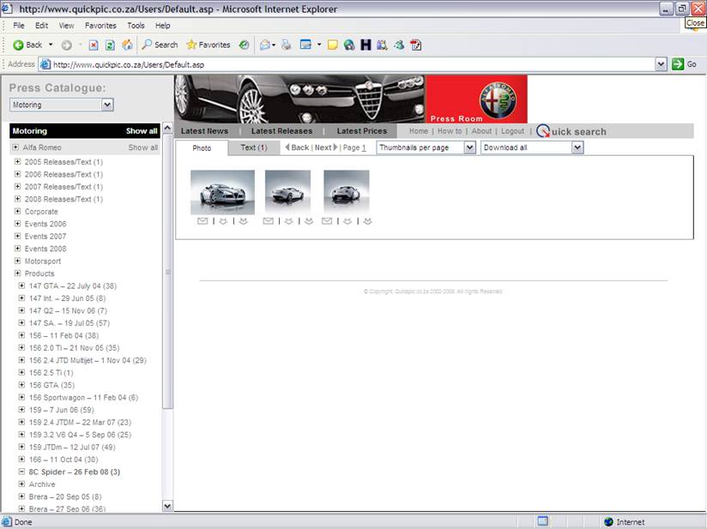Image resolution: width=707 pixels, height=529 pixels.
Task: Open the first 8C Spider car thumbnail
Action: coord(222,192)
